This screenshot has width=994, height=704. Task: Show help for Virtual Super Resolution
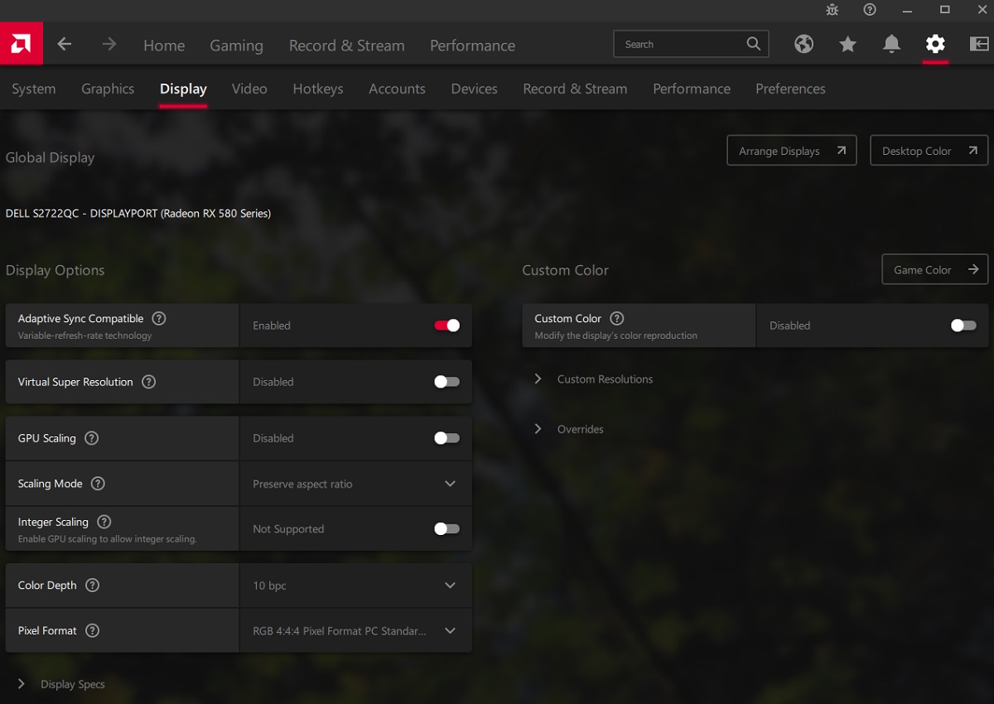[x=148, y=382]
